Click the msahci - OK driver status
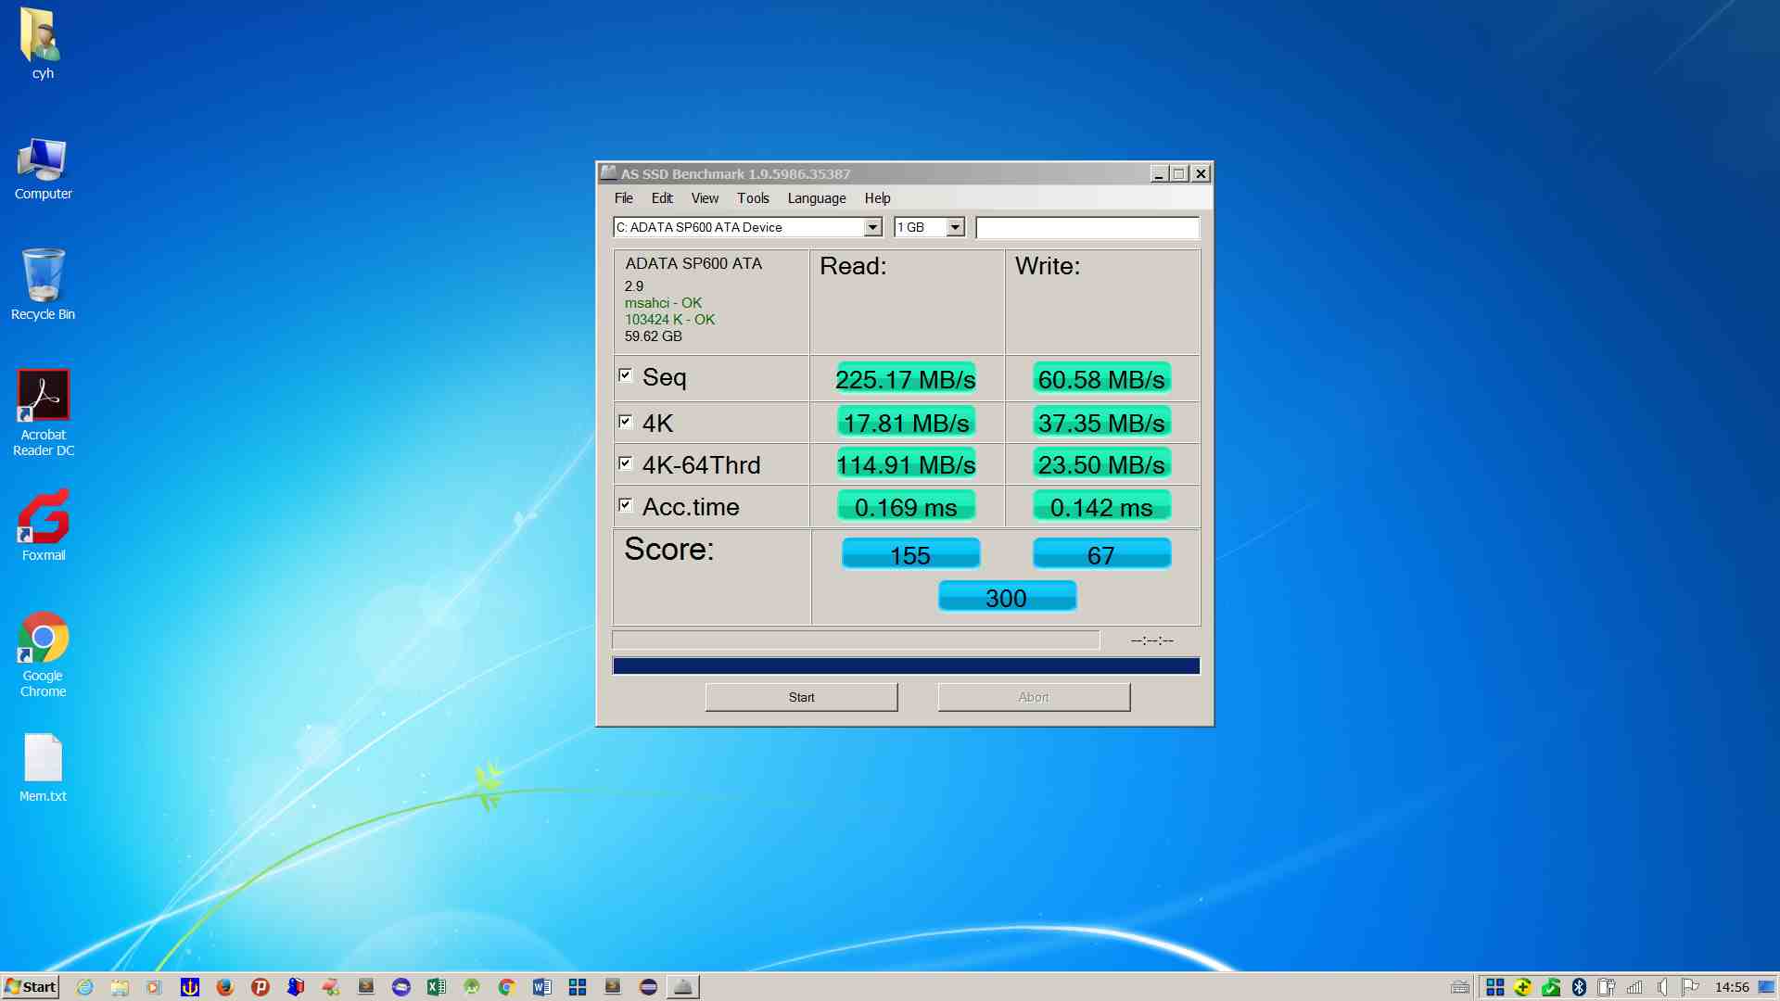Screen dimensions: 1780x1001 tap(663, 303)
